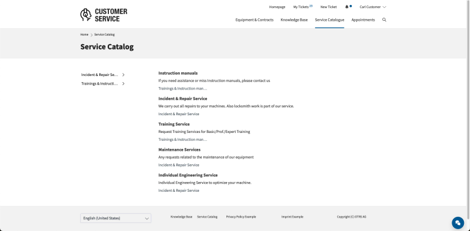Click the Service Catalog breadcrumb
Screen dimensions: 470x231
tap(104, 34)
